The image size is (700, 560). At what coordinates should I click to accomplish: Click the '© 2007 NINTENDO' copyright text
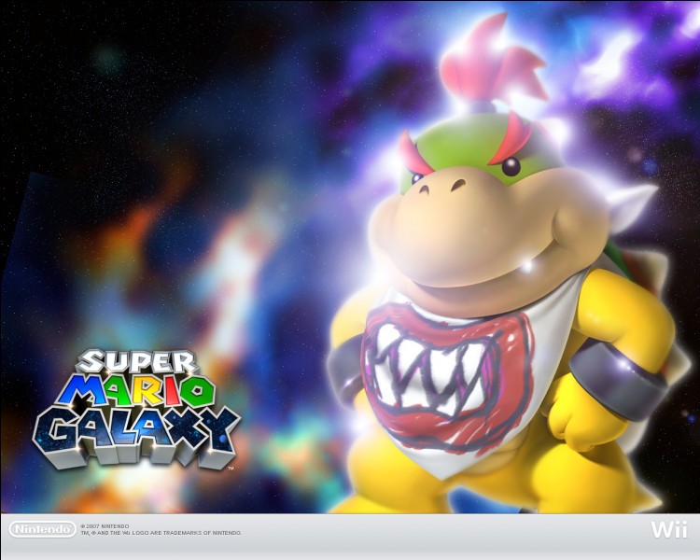point(105,526)
